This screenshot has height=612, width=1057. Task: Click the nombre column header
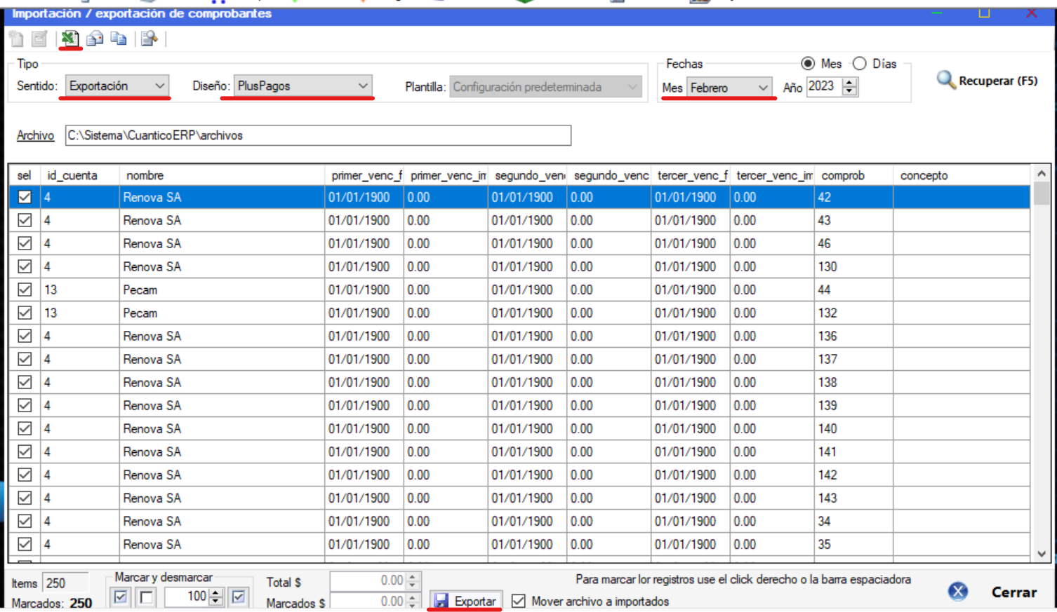click(x=145, y=175)
